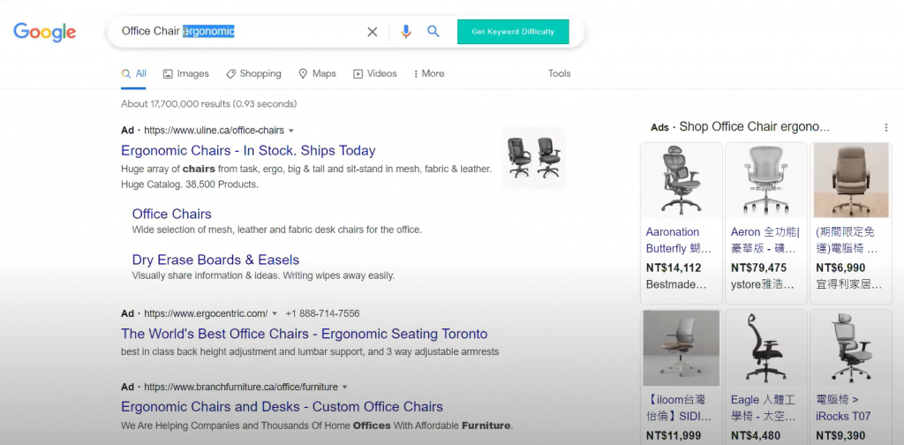Click the Aaronation Butterfly chair product image

coord(680,181)
